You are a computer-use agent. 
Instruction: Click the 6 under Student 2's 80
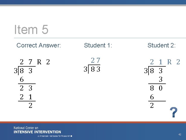[x=152, y=97]
